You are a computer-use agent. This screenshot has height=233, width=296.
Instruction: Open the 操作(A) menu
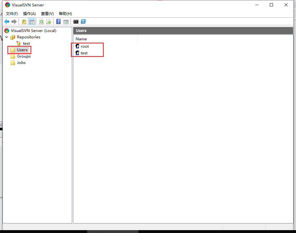pyautogui.click(x=29, y=13)
